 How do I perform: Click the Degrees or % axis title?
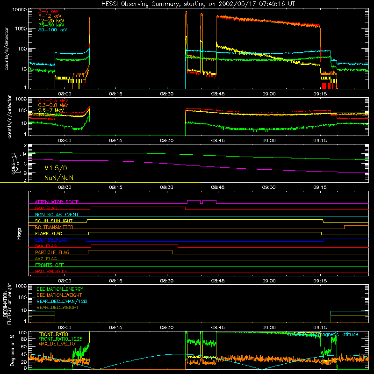coord(12,350)
